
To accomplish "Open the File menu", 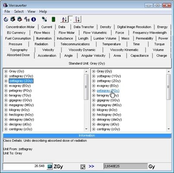I will 7,12.
